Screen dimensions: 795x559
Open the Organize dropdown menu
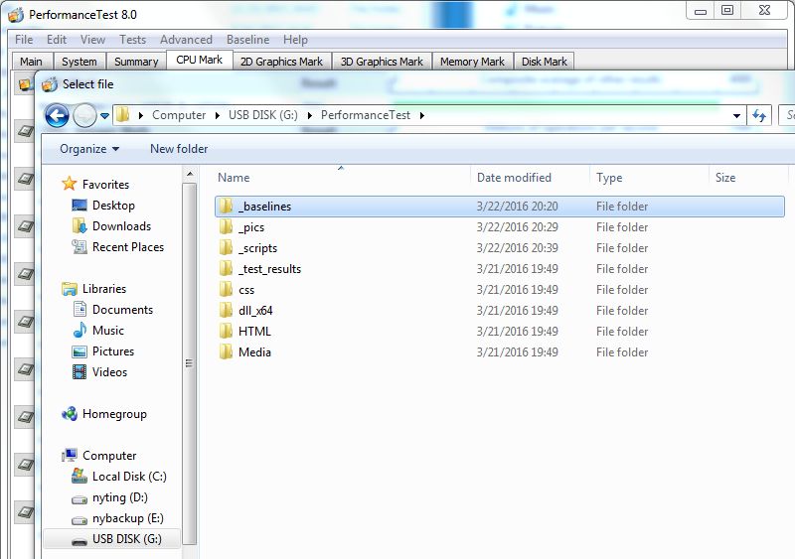click(x=89, y=149)
